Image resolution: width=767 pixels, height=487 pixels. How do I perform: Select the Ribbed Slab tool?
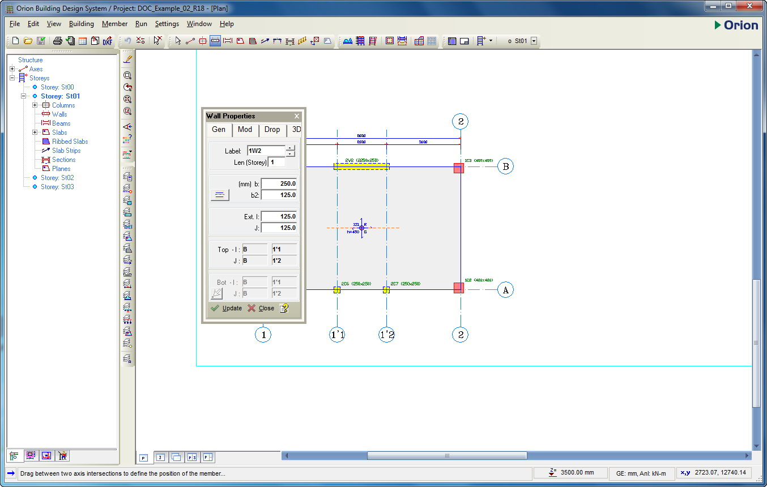click(x=253, y=41)
